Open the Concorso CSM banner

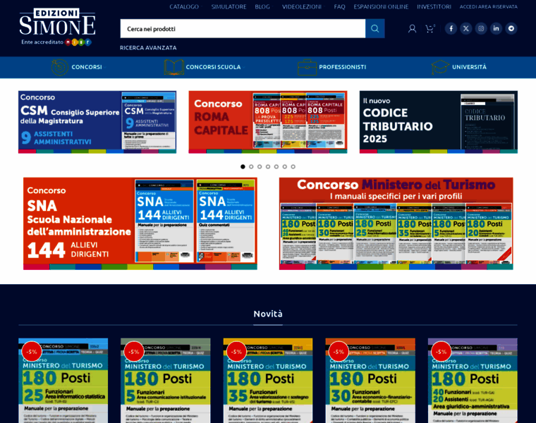coord(97,122)
